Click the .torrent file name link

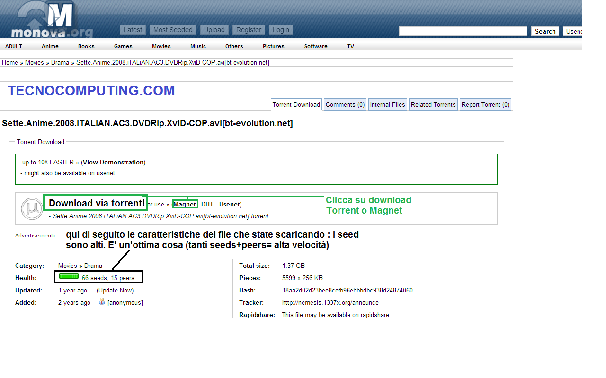[161, 216]
